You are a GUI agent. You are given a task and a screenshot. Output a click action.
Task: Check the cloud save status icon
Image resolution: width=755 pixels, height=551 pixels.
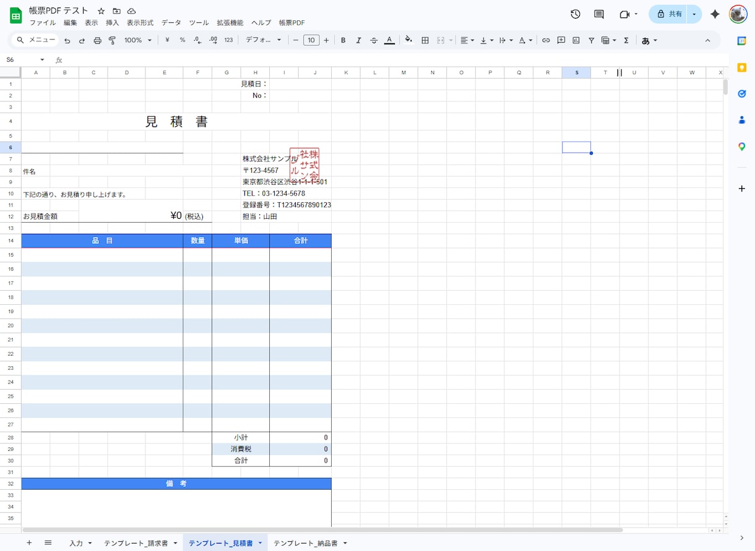click(131, 11)
